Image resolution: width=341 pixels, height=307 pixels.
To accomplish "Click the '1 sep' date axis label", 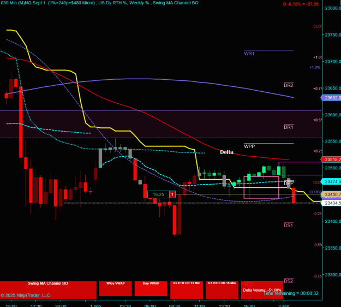I will pyautogui.click(x=95, y=305).
